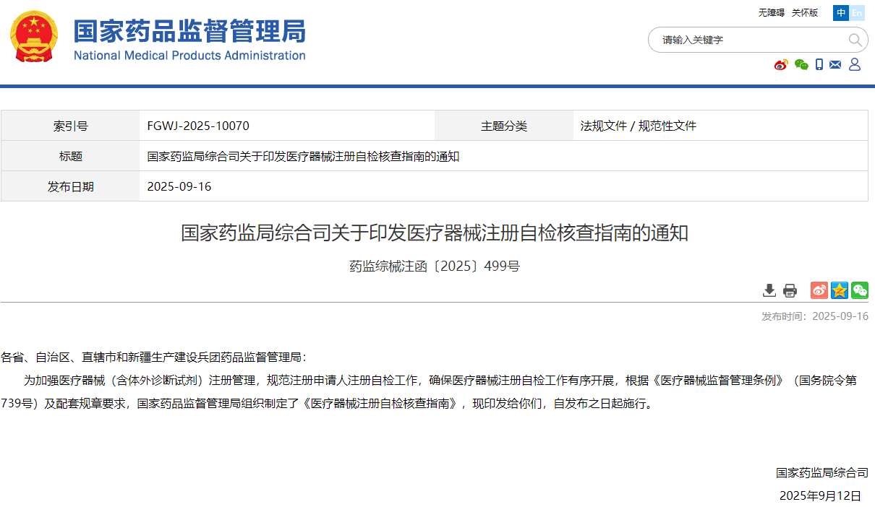Open the header WeChat icon

pyautogui.click(x=801, y=65)
